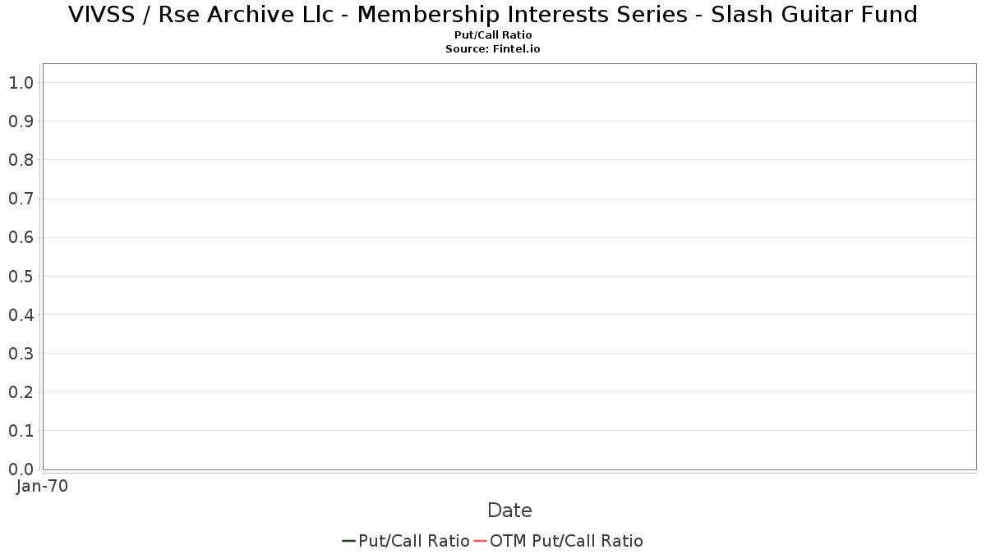Click the 1.0 y-axis label
Image resolution: width=986 pixels, height=554 pixels.
pos(21,83)
